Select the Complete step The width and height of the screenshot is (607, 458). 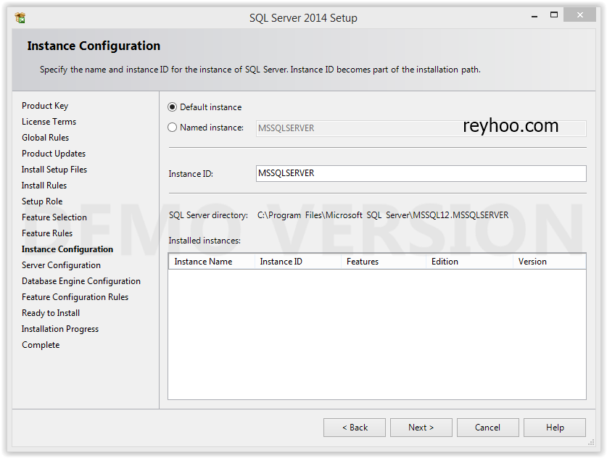[41, 345]
